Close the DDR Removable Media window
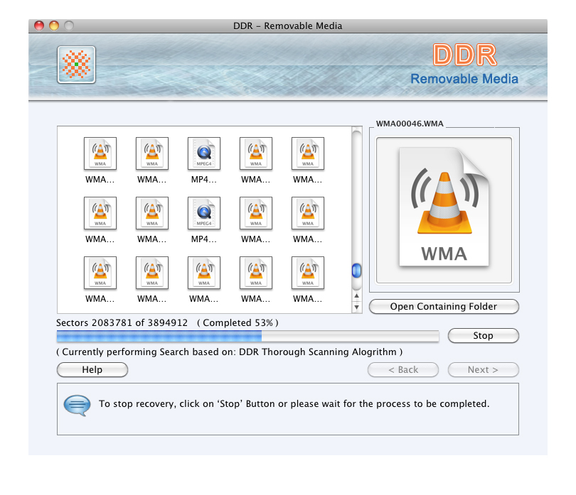 tap(39, 26)
